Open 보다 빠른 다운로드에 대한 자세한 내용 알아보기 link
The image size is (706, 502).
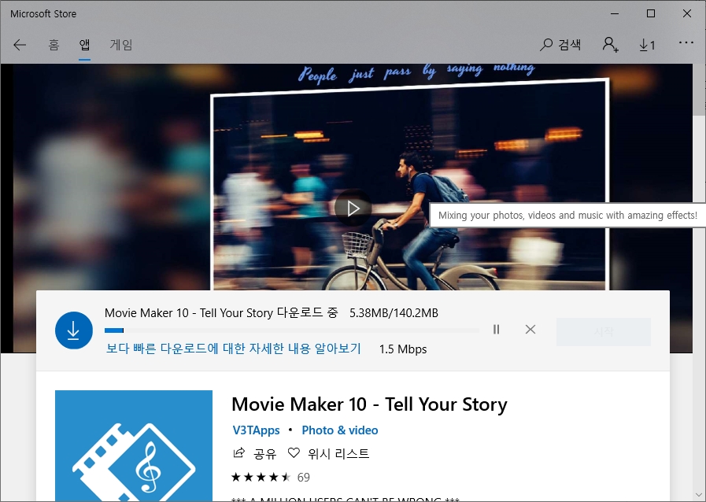pos(233,349)
